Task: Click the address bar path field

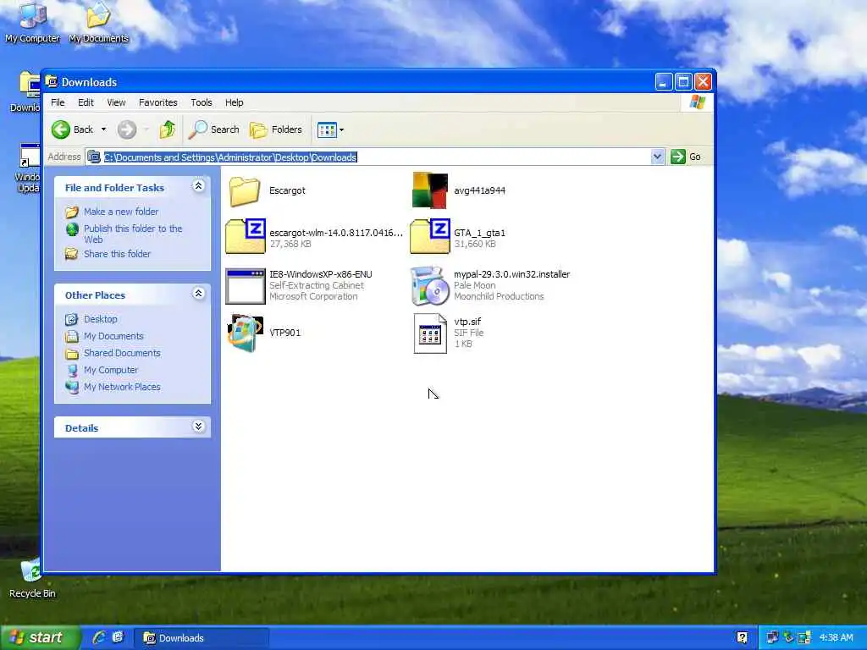Action: (x=368, y=157)
